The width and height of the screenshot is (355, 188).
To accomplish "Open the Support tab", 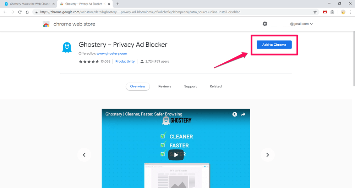I will pyautogui.click(x=190, y=86).
